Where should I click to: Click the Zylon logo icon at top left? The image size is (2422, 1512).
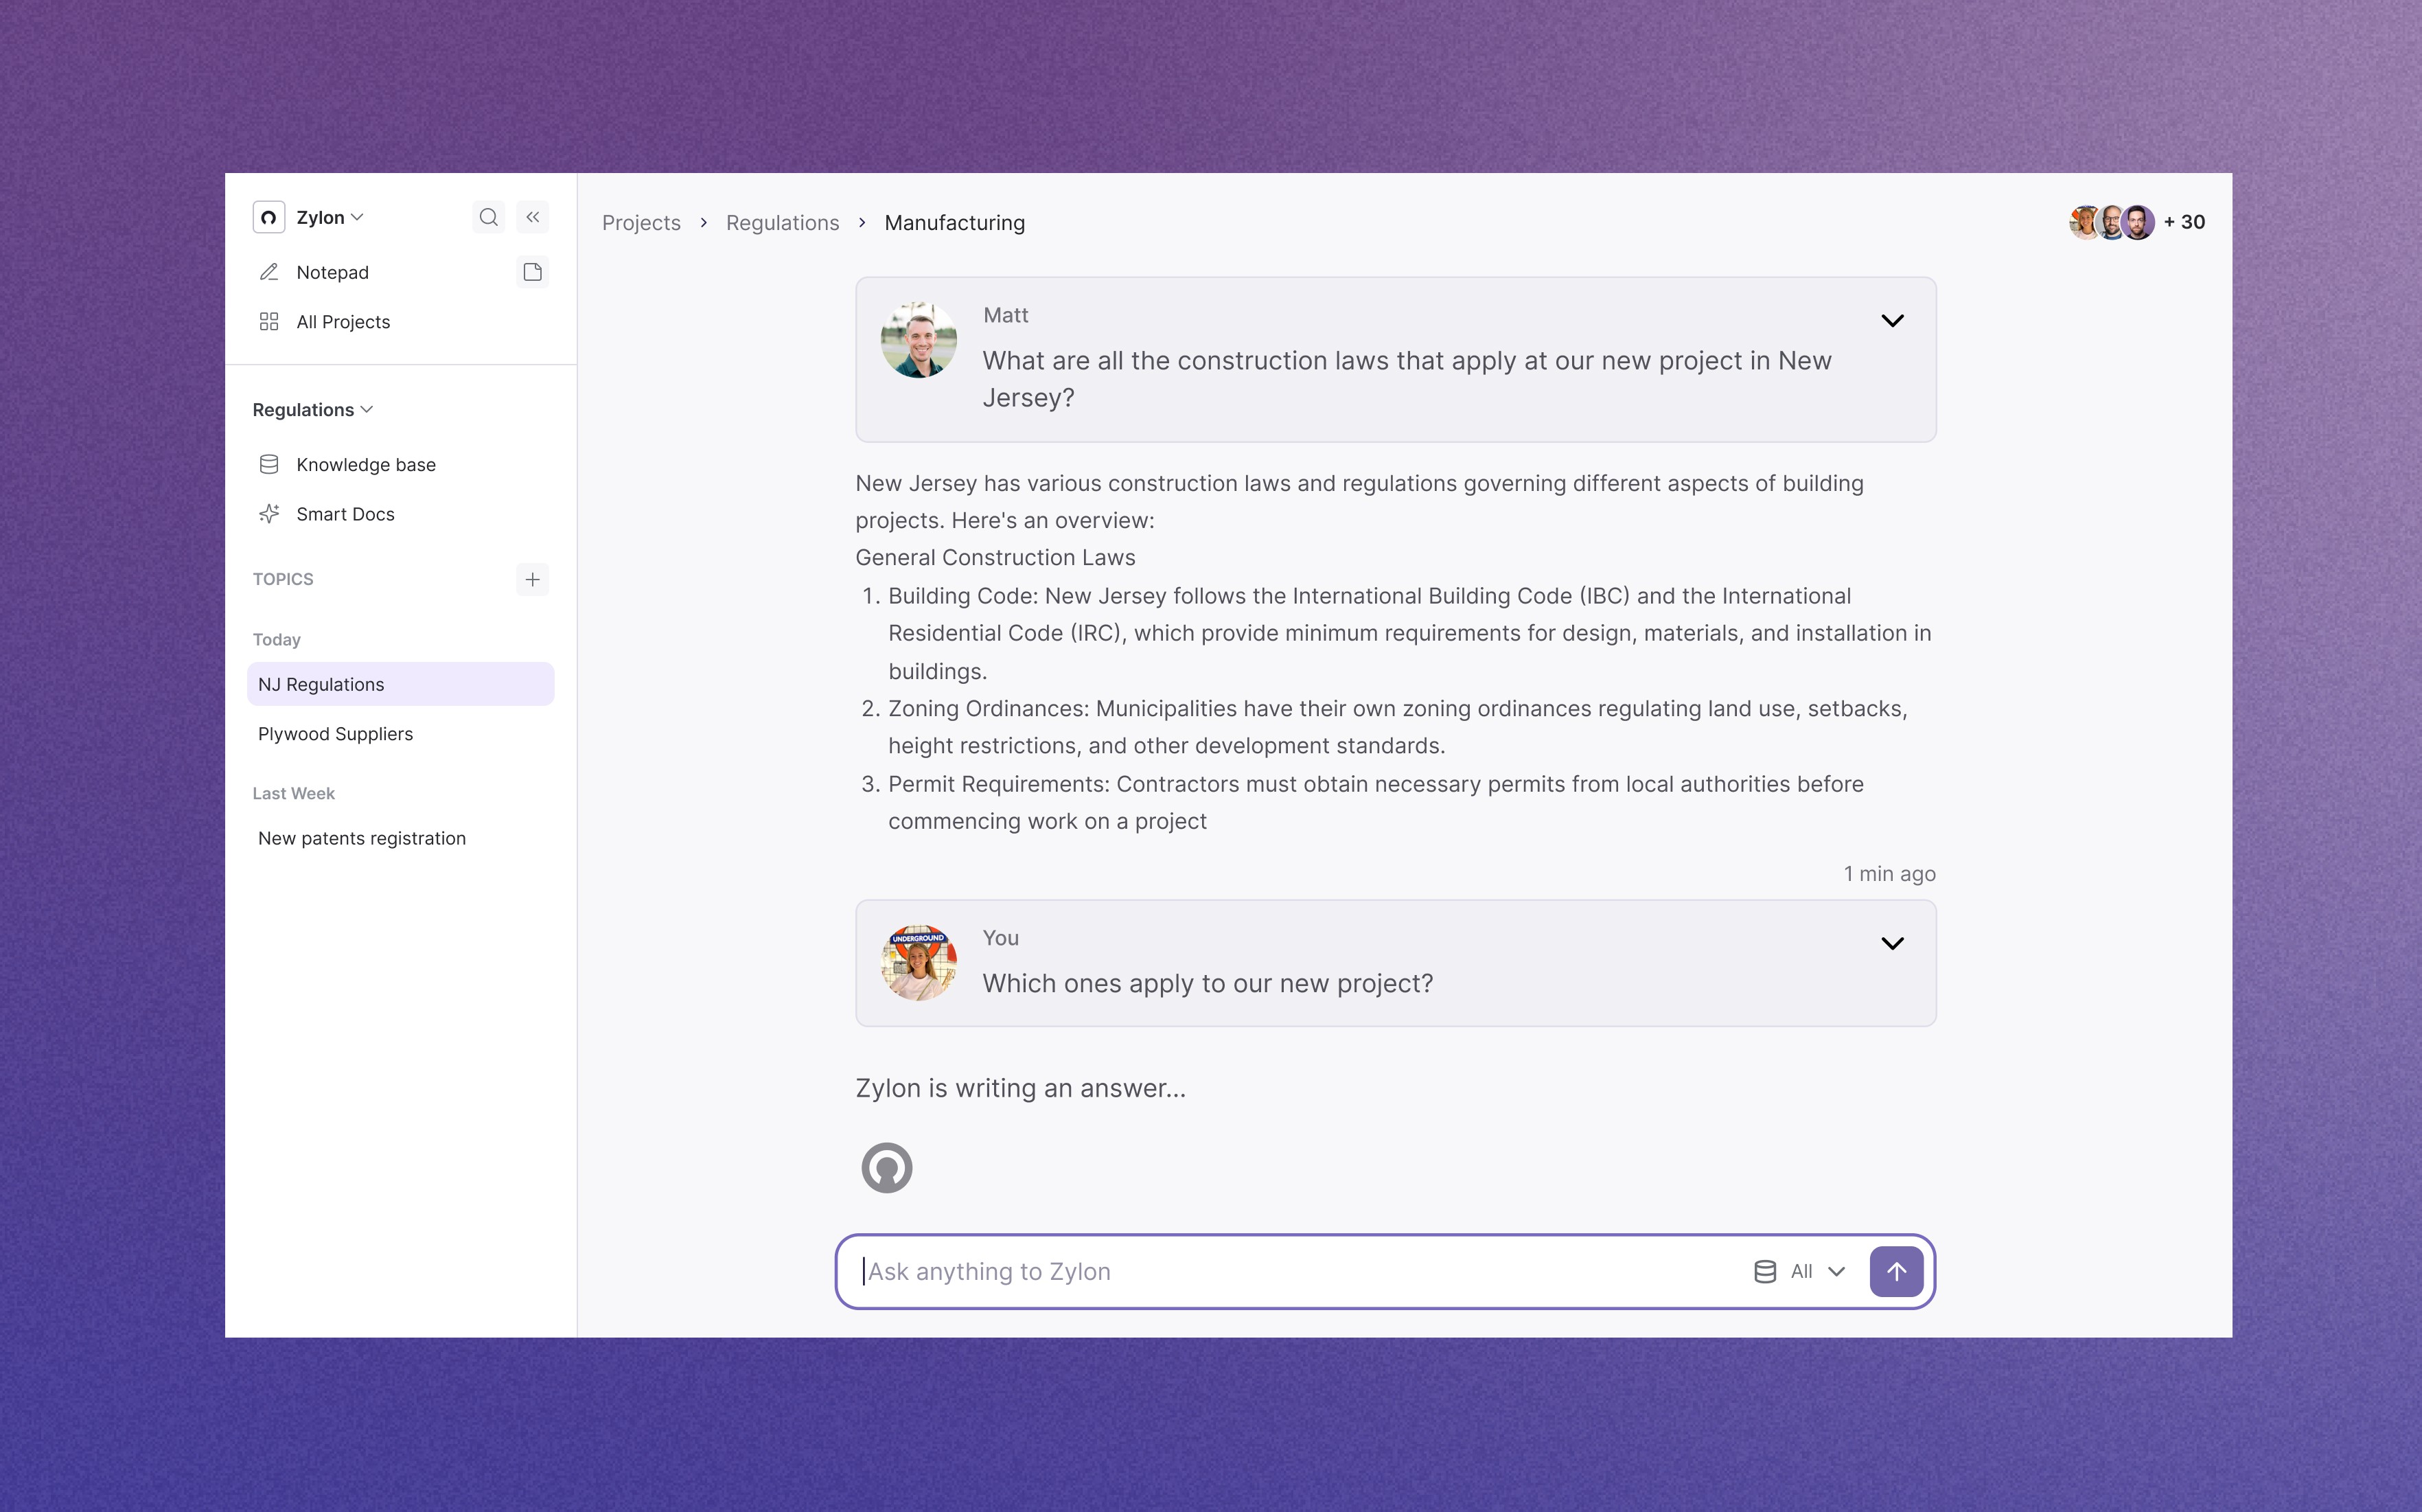coord(269,217)
